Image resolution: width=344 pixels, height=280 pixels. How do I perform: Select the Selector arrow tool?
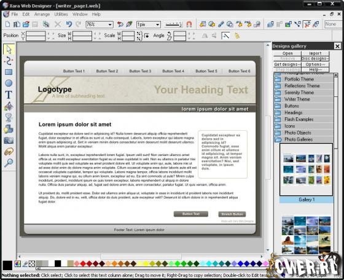click(9, 49)
